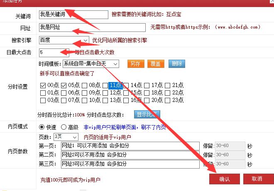Click the 关键词 keyword input field

73,15
